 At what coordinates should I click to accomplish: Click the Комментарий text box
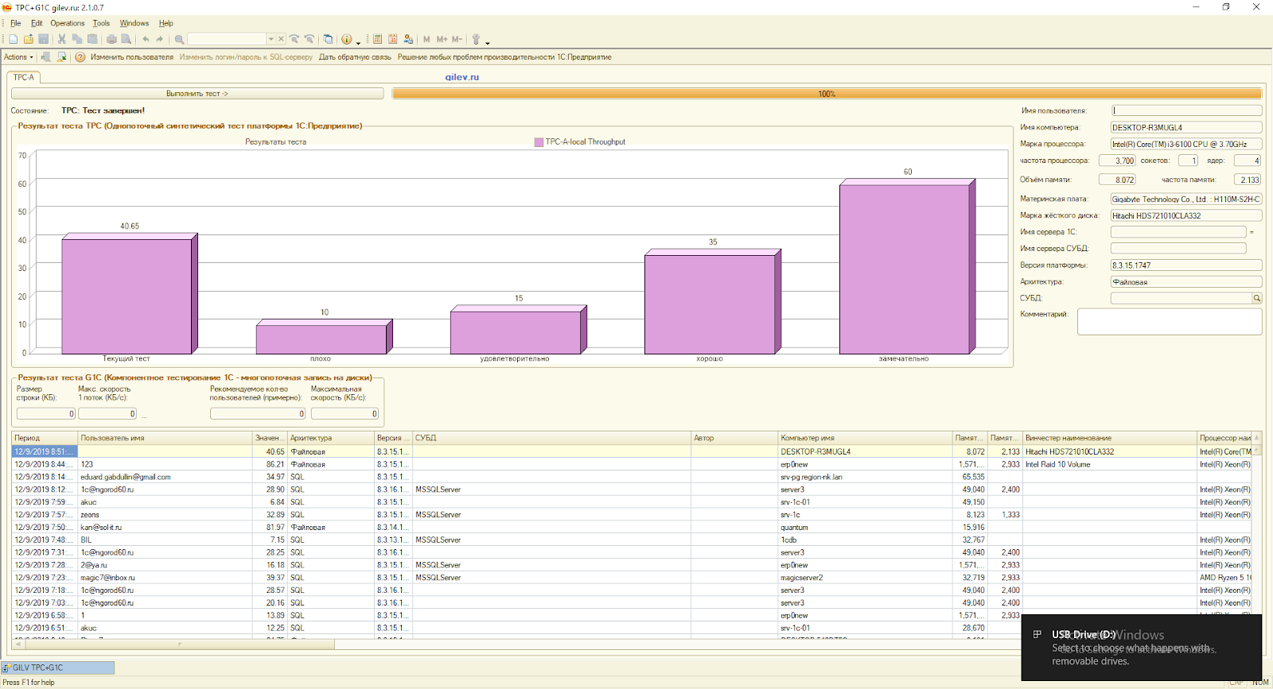(x=1170, y=322)
